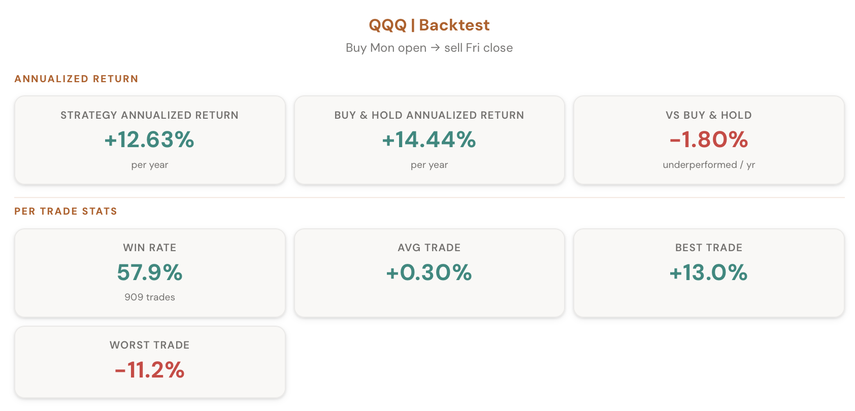Click the +13.0% best trade value
The width and height of the screenshot is (855, 411).
709,272
